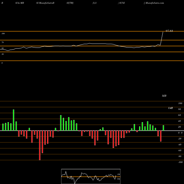184x184 pixels.
Task: Click the 97.83 RSI value label
Action: (x=169, y=31)
